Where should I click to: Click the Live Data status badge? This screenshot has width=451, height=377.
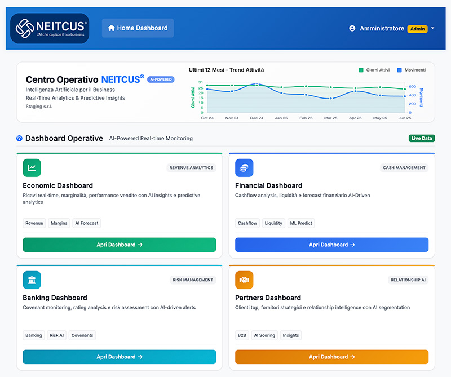click(x=422, y=138)
